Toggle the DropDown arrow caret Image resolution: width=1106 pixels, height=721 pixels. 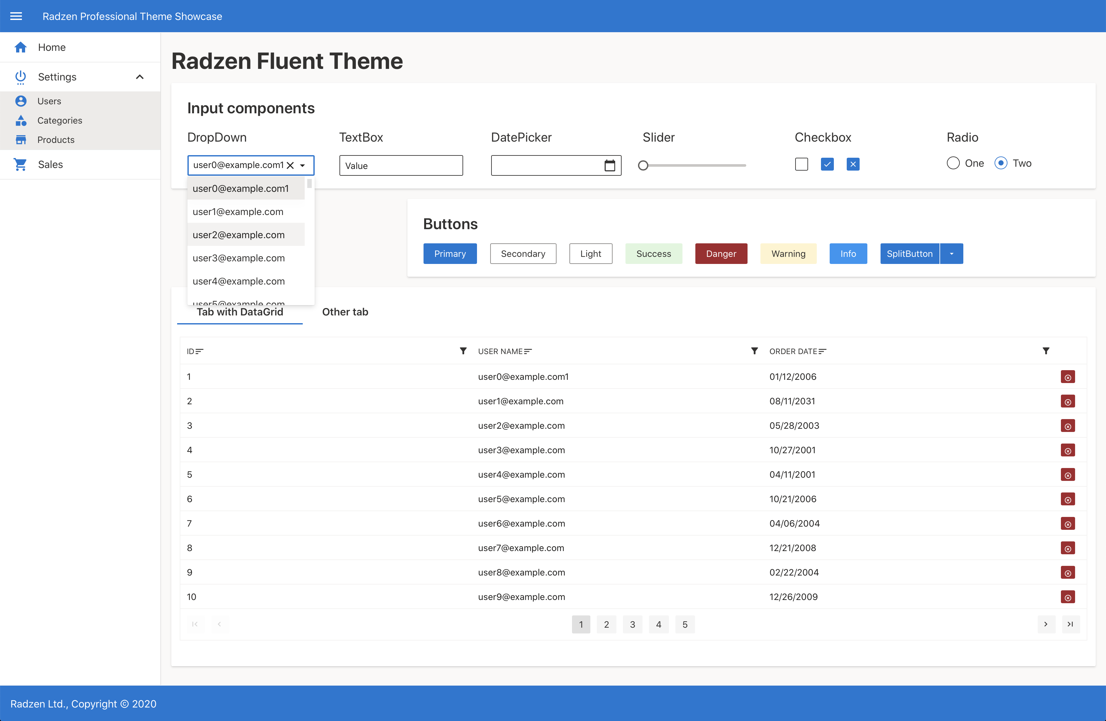click(x=302, y=165)
